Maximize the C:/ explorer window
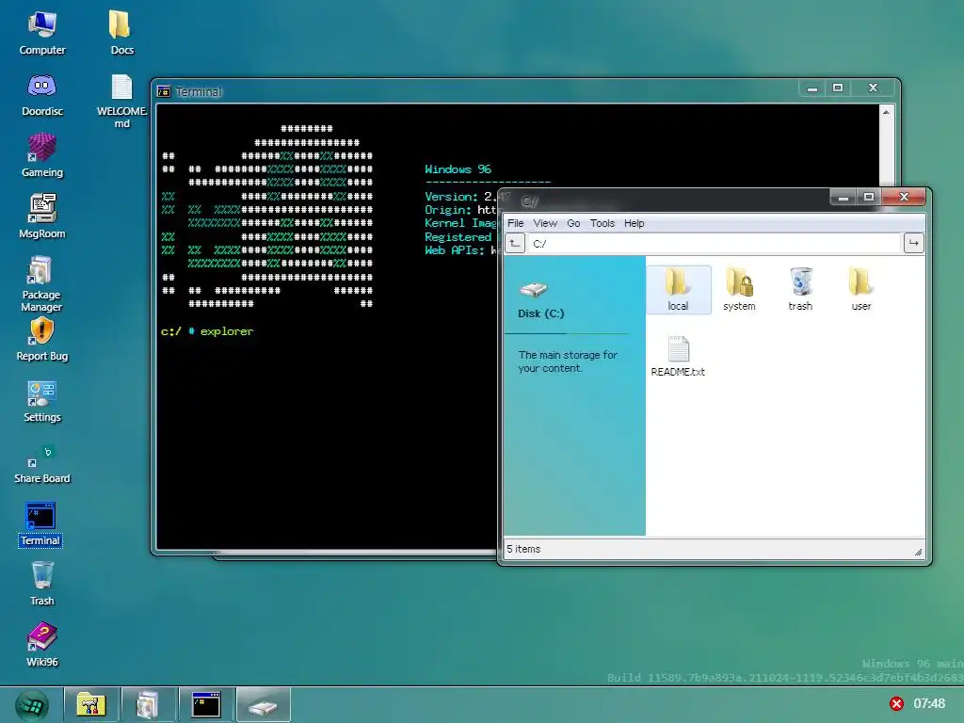 click(x=869, y=197)
